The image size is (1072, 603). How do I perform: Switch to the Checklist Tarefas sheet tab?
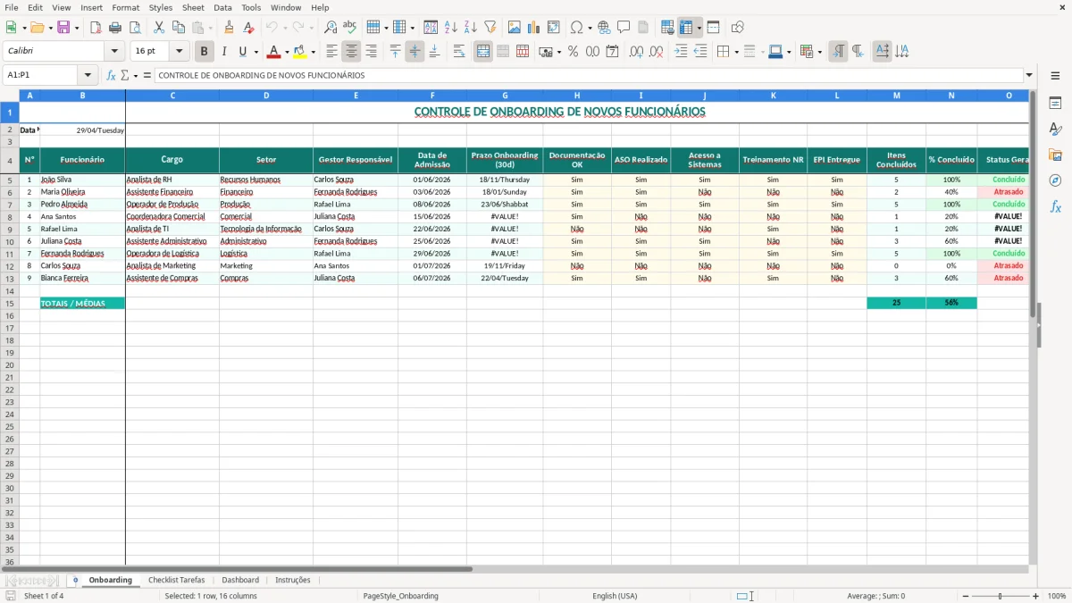(x=177, y=580)
